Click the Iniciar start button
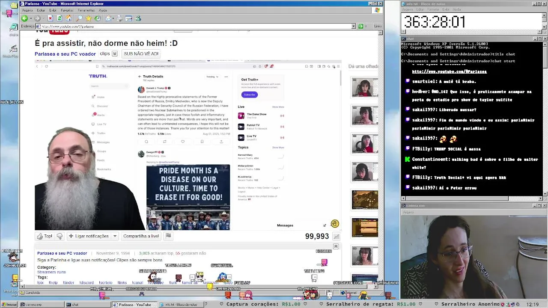 [9, 305]
